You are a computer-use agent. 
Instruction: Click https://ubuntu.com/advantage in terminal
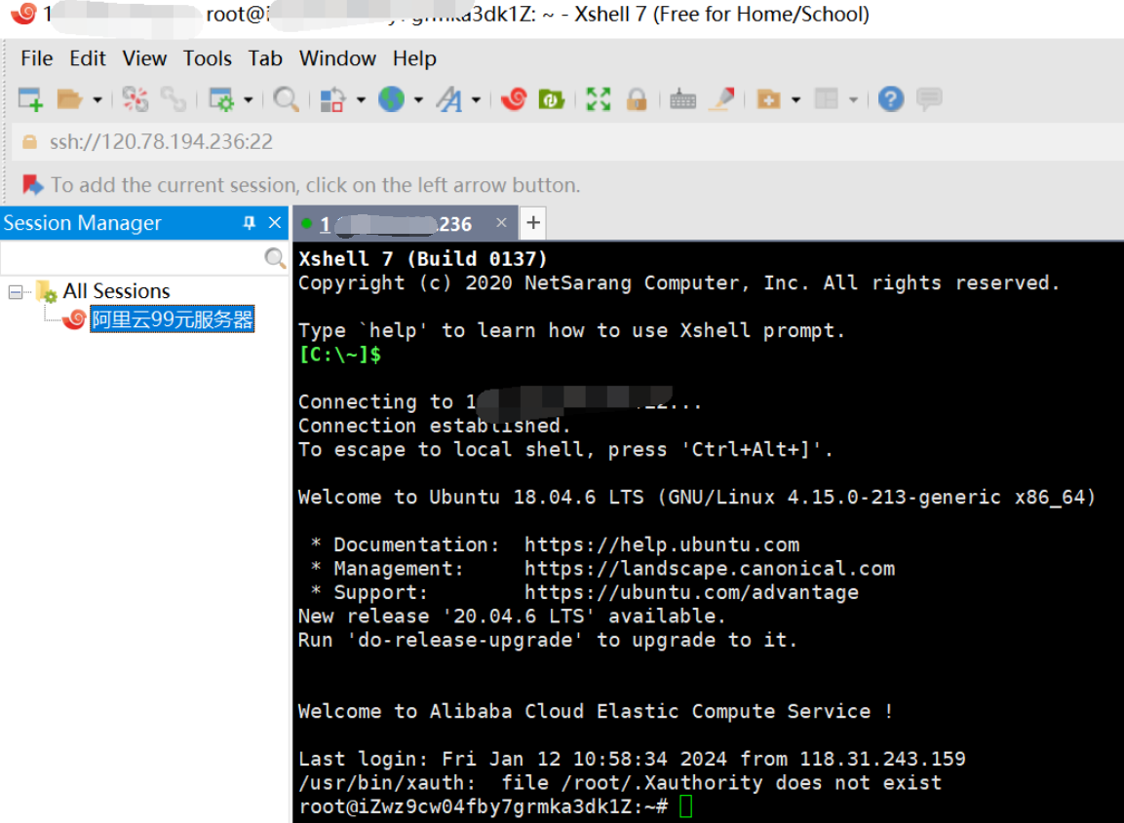click(692, 592)
